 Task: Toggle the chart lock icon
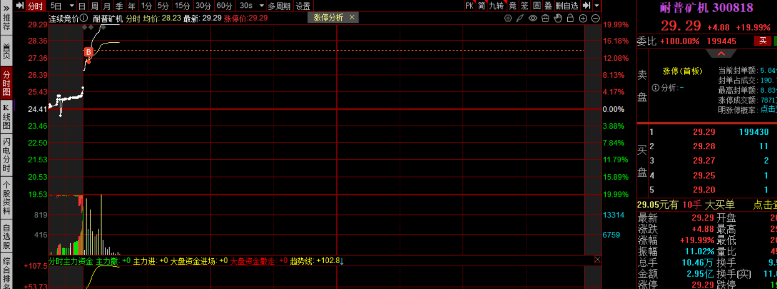[x=570, y=18]
